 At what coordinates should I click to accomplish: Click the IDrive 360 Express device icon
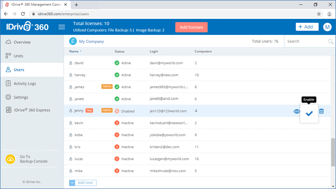click(8, 110)
